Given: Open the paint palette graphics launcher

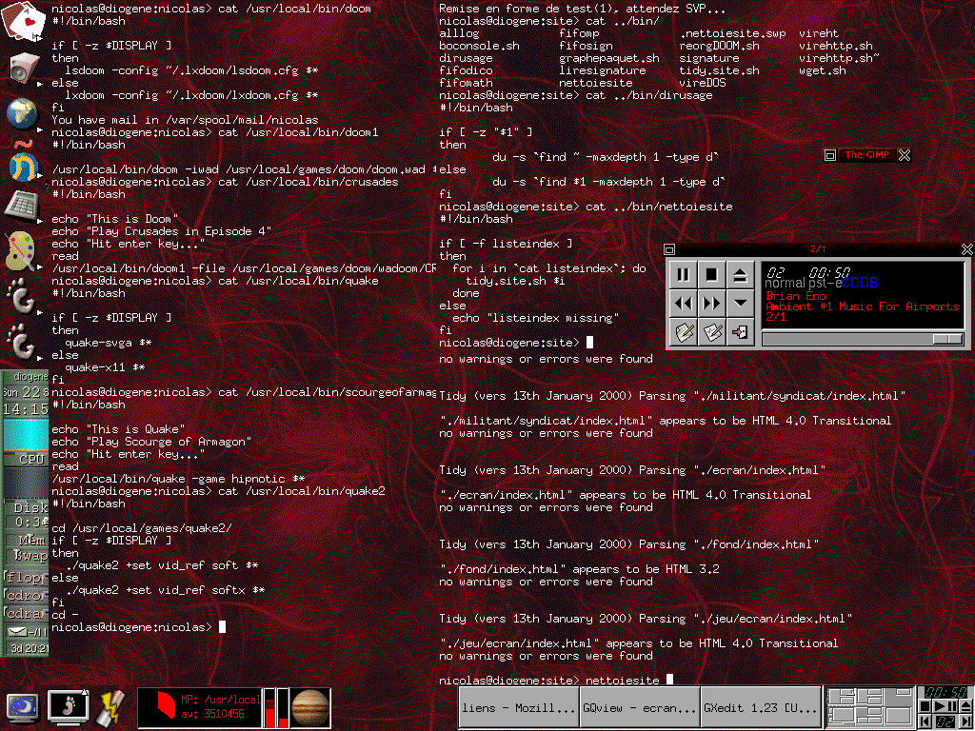Looking at the screenshot, I should point(22,250).
